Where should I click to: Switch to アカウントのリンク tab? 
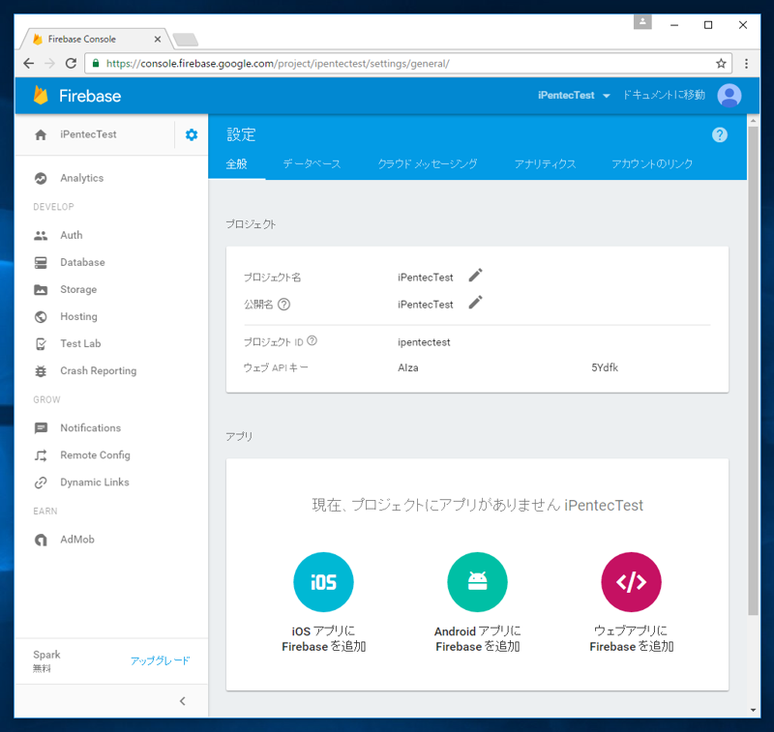652,163
